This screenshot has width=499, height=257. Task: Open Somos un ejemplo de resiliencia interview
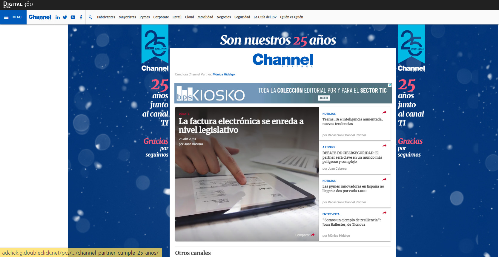tap(351, 222)
